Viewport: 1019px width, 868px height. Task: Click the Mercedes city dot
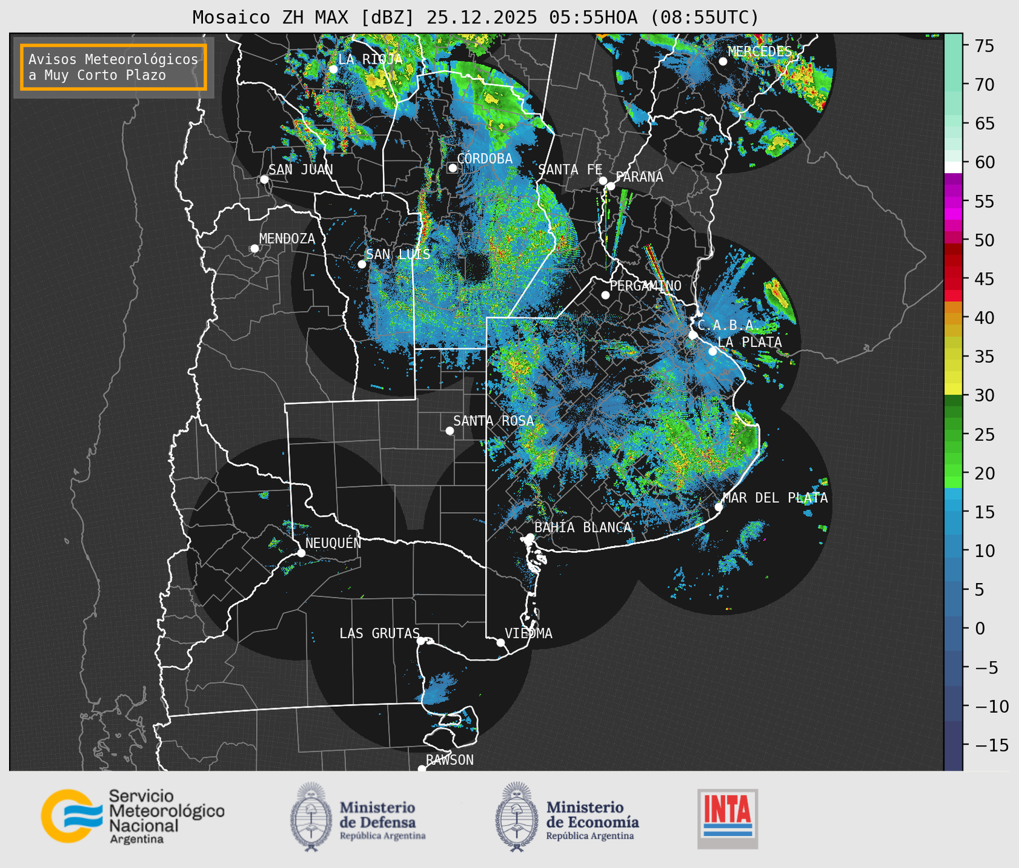(x=722, y=61)
